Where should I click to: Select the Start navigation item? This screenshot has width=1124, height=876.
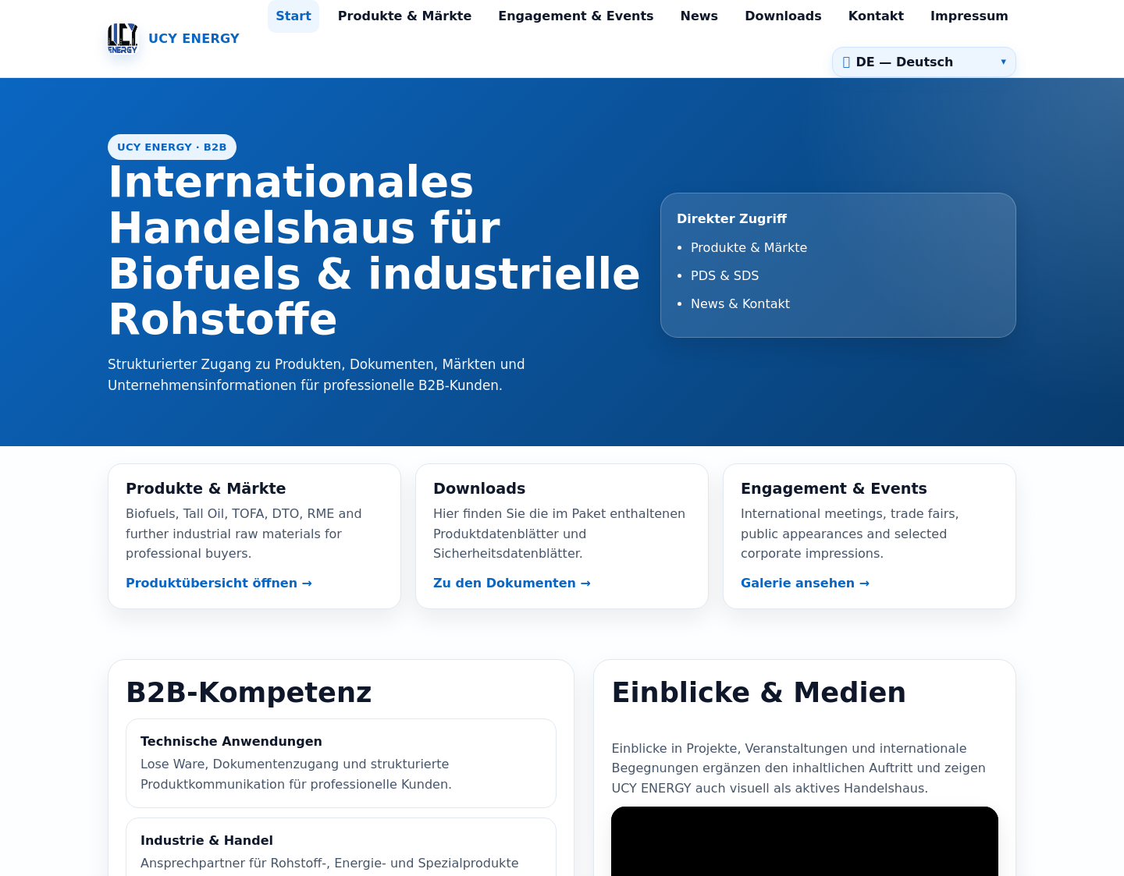[x=293, y=16]
